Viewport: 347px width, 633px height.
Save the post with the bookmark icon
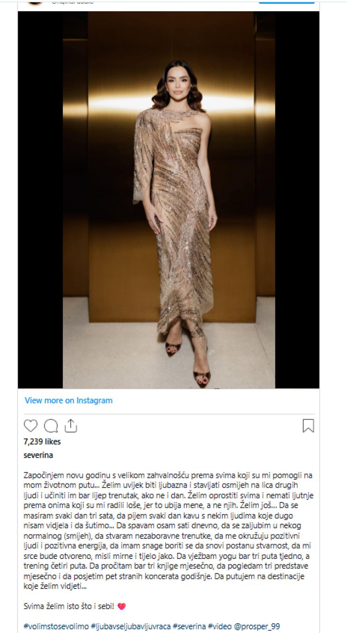pyautogui.click(x=308, y=426)
